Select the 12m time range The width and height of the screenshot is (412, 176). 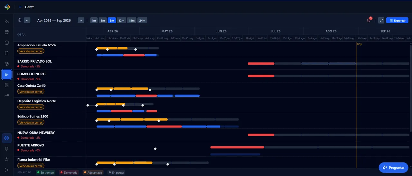[x=121, y=21]
